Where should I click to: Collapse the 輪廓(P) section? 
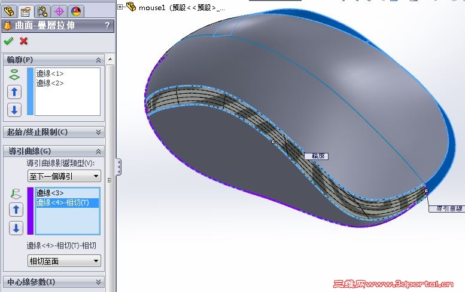coord(99,60)
